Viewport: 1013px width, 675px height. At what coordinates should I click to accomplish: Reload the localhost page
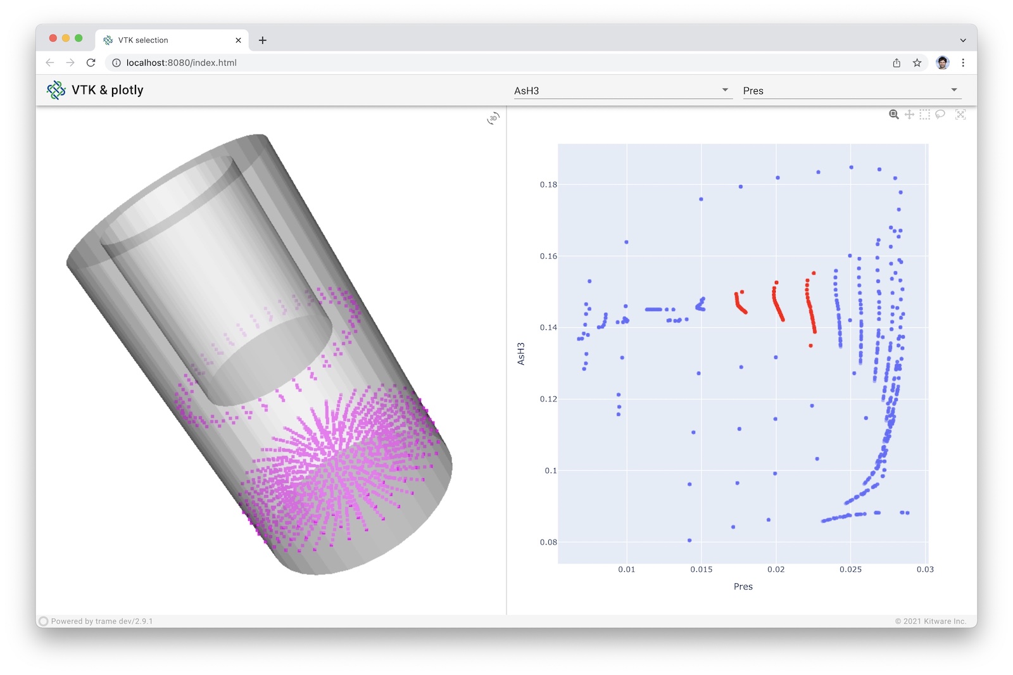tap(91, 63)
